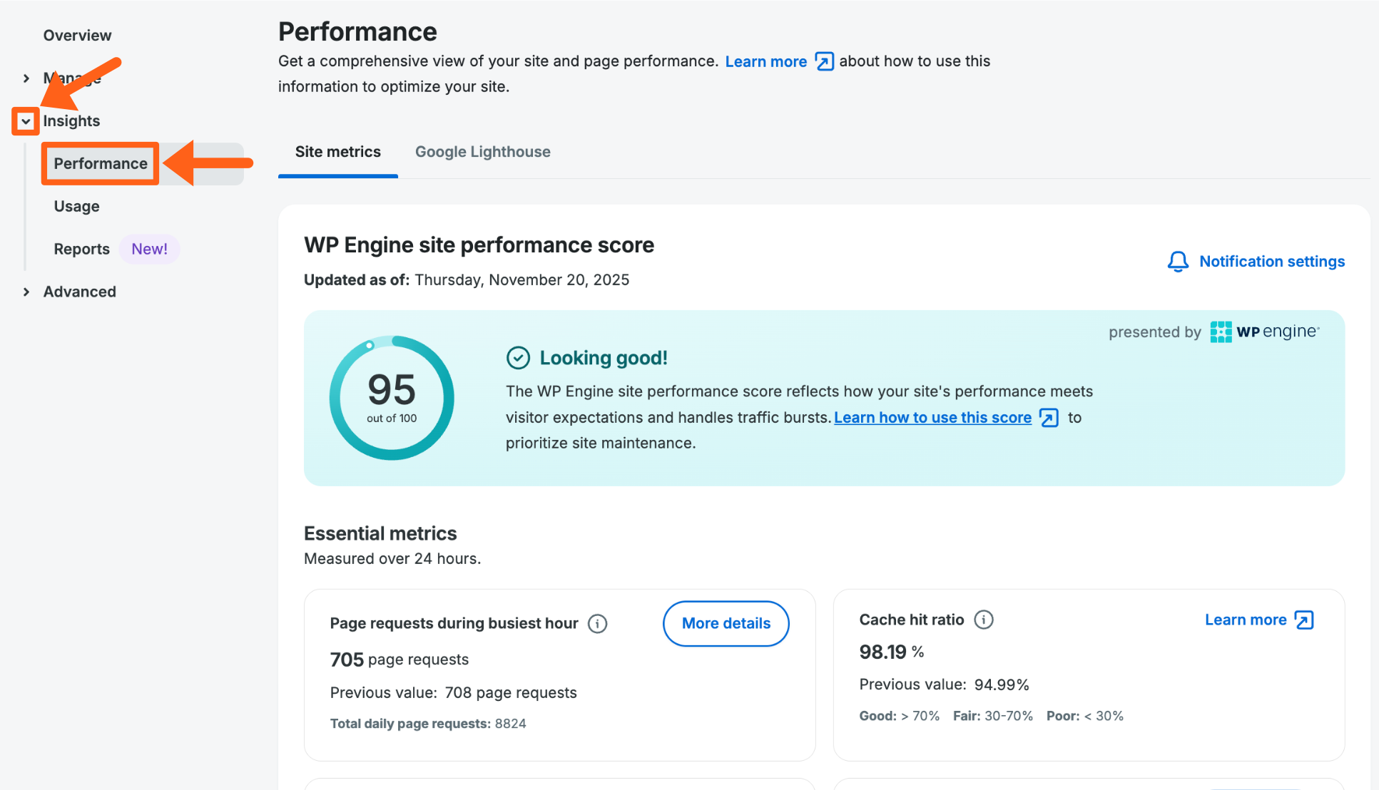Open the Notification settings link

(1271, 262)
